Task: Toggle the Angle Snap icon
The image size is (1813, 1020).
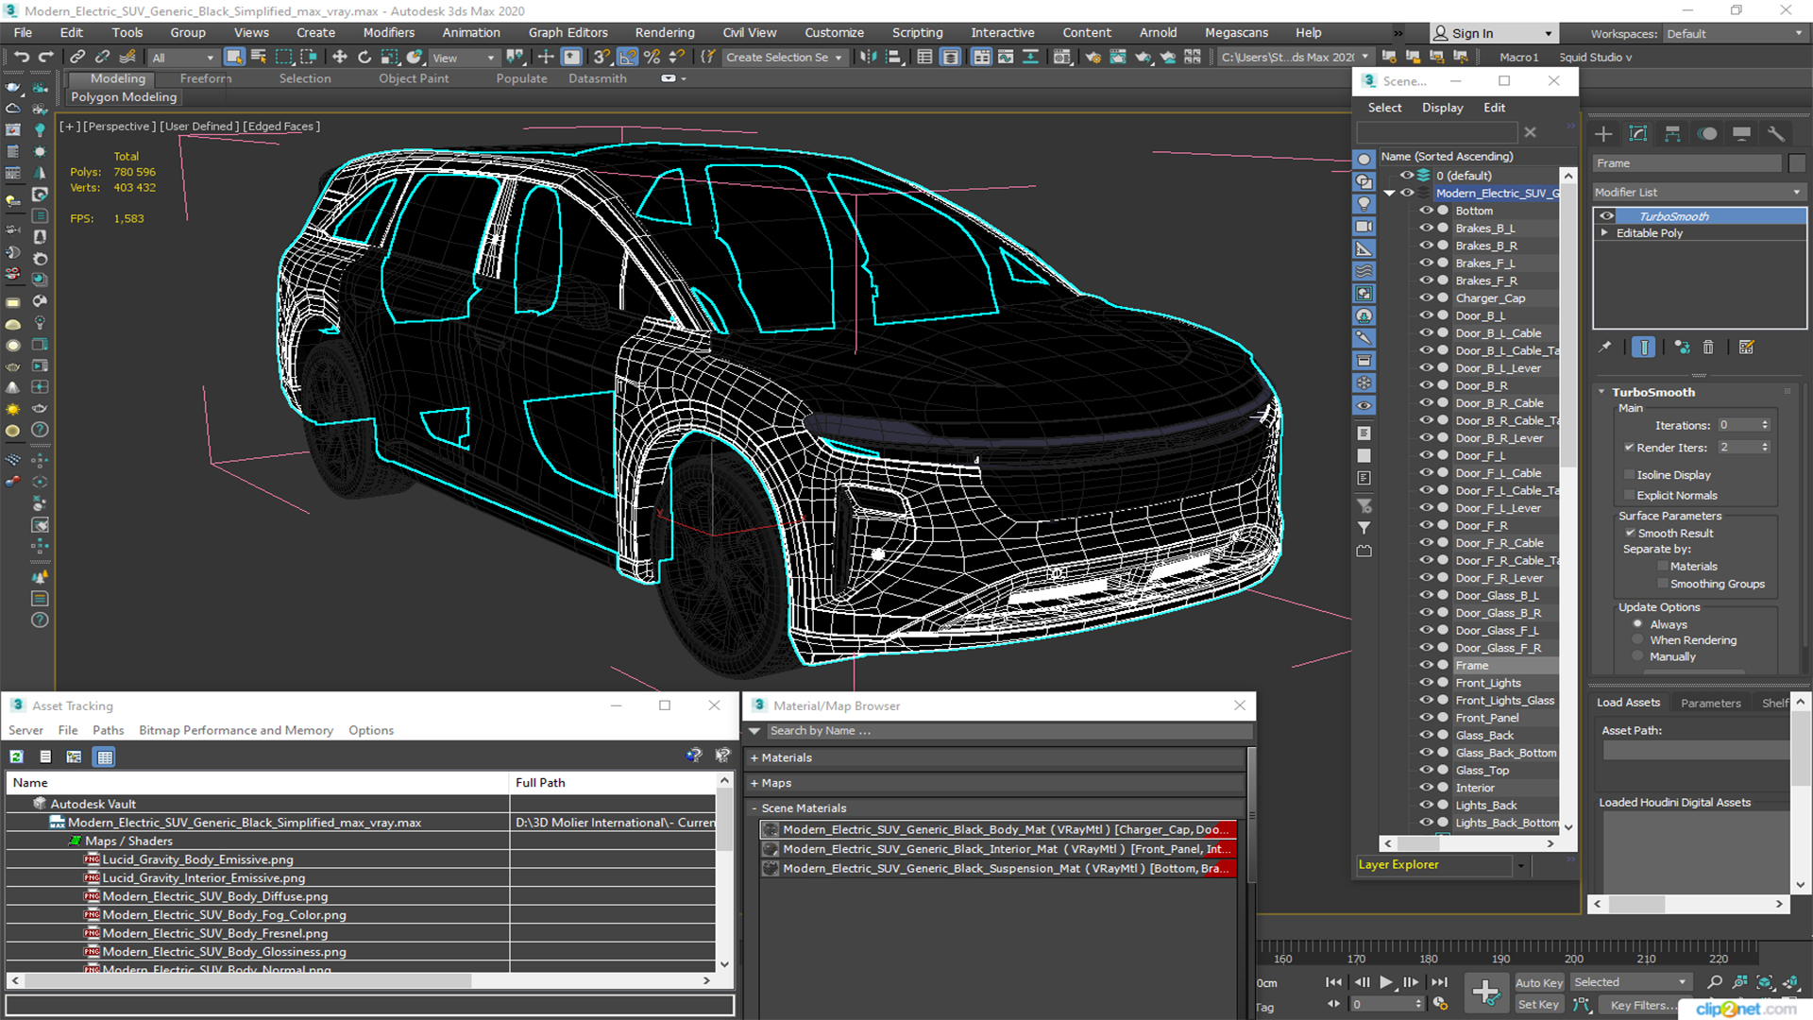Action: click(x=628, y=57)
